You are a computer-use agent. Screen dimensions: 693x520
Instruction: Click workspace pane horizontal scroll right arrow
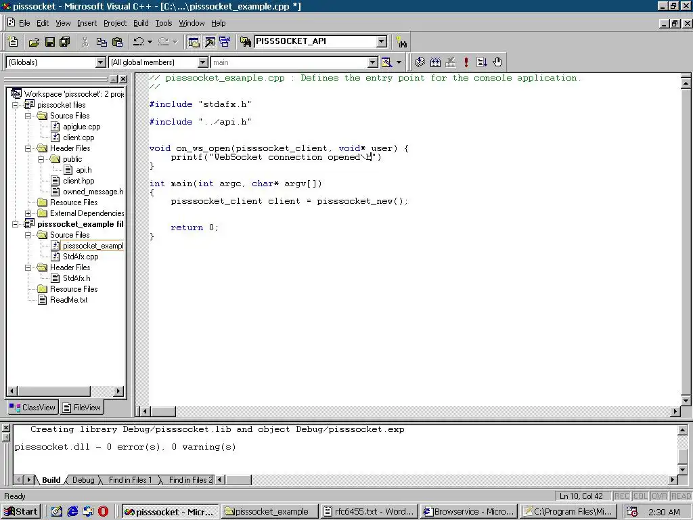(118, 391)
